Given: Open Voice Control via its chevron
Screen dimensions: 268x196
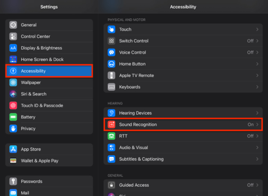Looking at the screenshot, I should [257, 52].
